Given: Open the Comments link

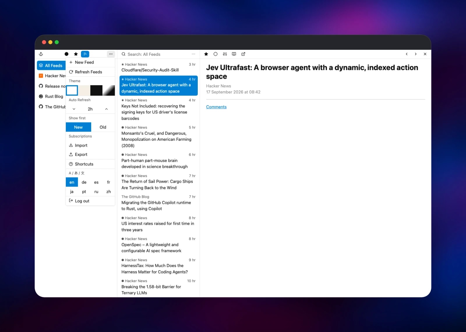Looking at the screenshot, I should coord(216,107).
